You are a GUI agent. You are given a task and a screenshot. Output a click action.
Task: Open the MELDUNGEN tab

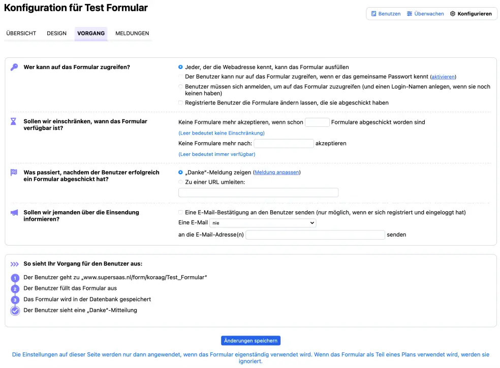[132, 33]
